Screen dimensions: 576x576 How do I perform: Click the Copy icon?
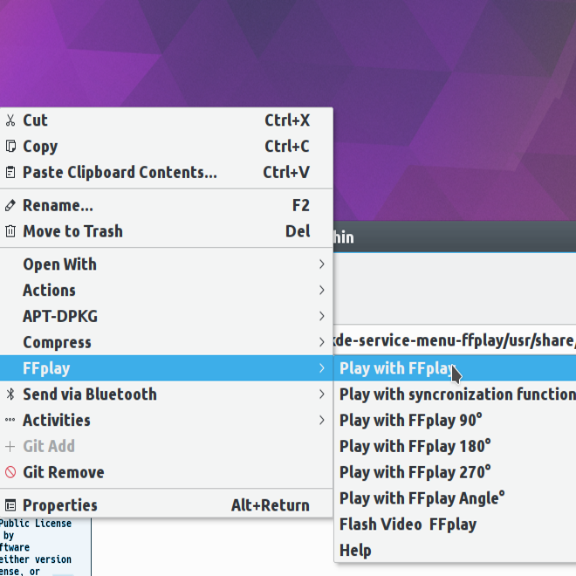click(x=10, y=147)
